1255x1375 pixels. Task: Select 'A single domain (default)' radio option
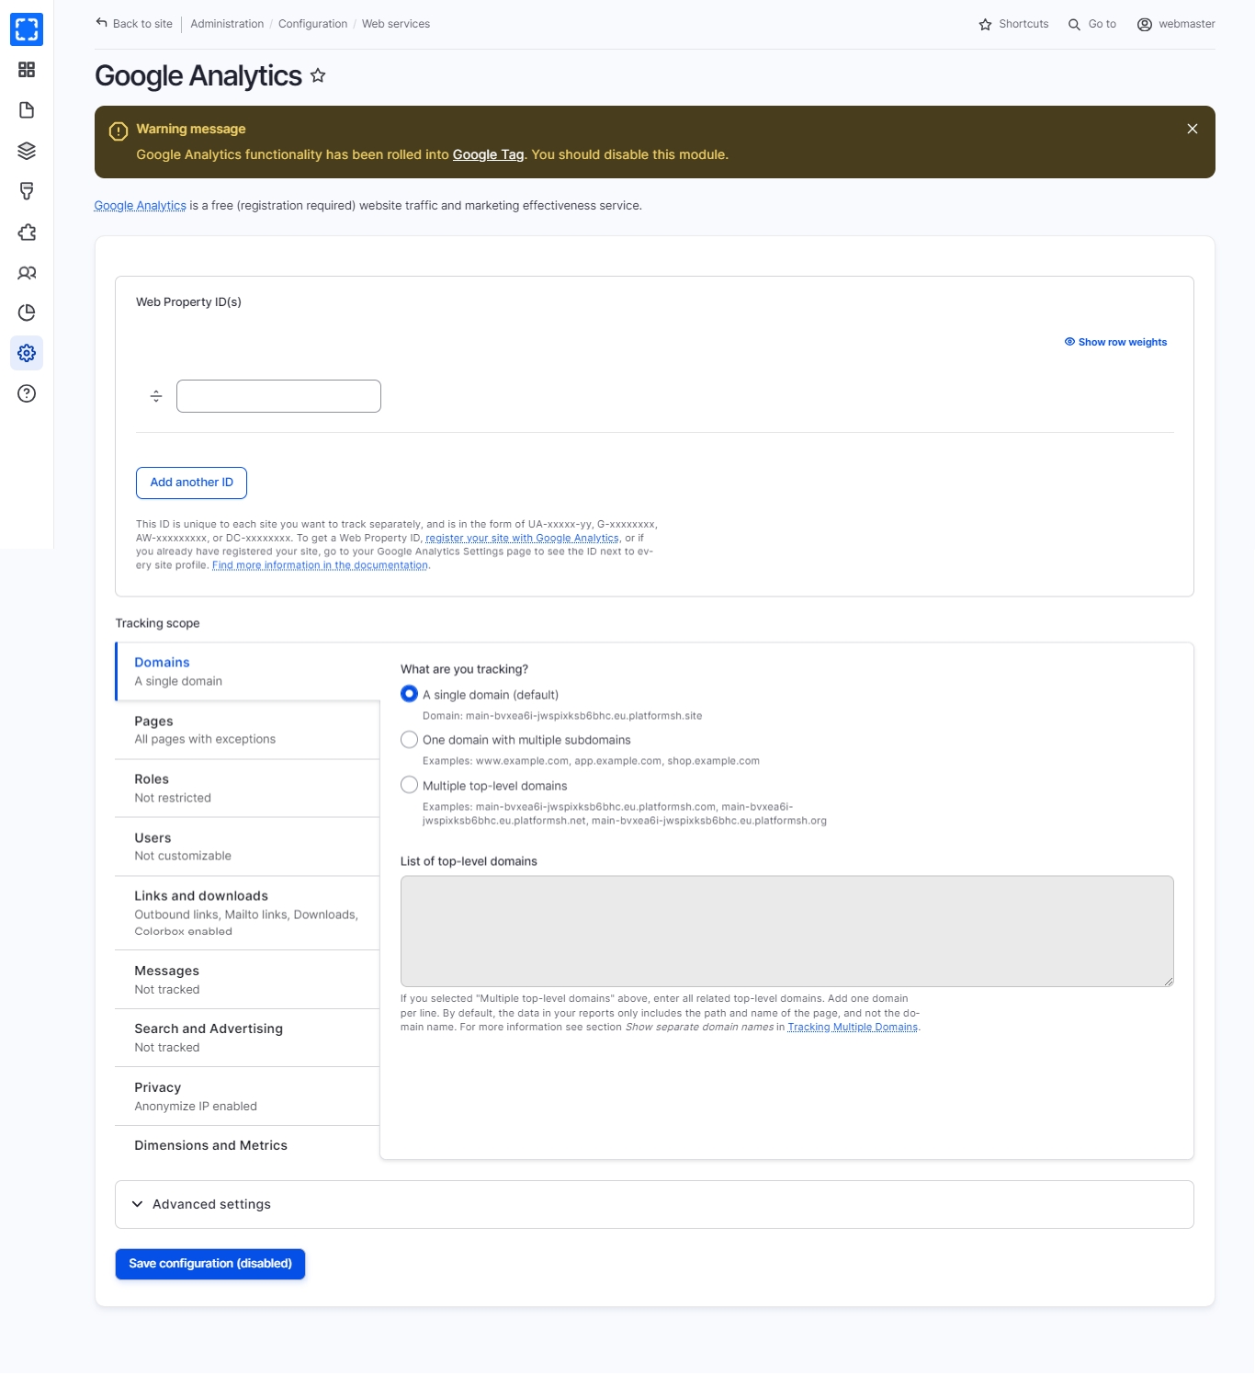pyautogui.click(x=410, y=694)
